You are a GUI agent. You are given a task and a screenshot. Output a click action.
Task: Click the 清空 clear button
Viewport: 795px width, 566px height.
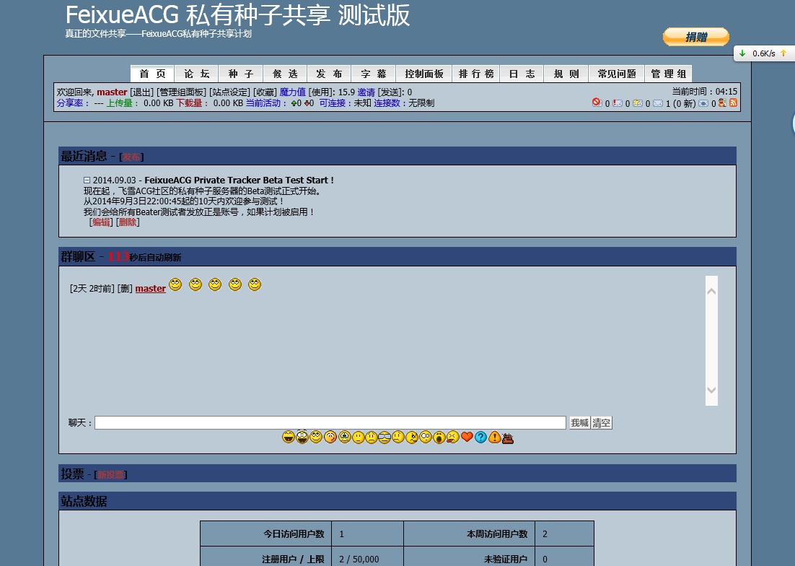click(x=602, y=422)
